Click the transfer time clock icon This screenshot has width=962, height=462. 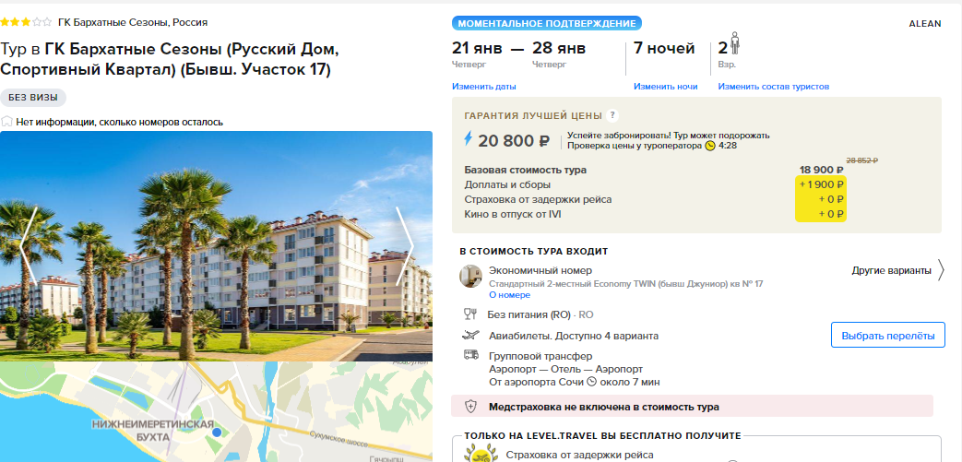[x=591, y=382]
